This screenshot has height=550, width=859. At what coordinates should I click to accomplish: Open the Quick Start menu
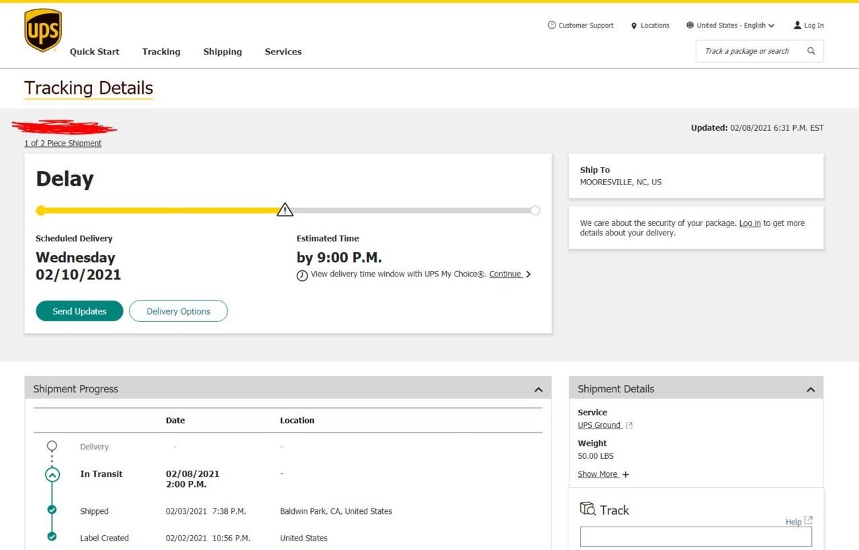[95, 52]
